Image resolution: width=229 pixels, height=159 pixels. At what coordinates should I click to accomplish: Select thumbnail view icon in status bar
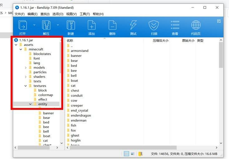click(133, 154)
